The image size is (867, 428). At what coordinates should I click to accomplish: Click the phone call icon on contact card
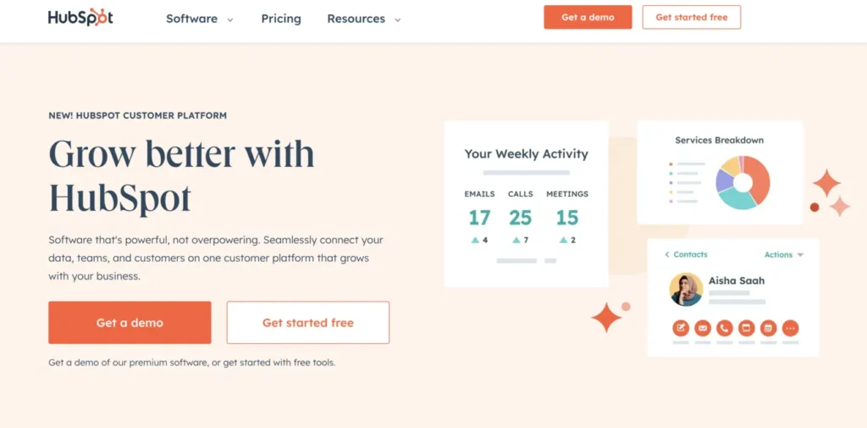(725, 328)
